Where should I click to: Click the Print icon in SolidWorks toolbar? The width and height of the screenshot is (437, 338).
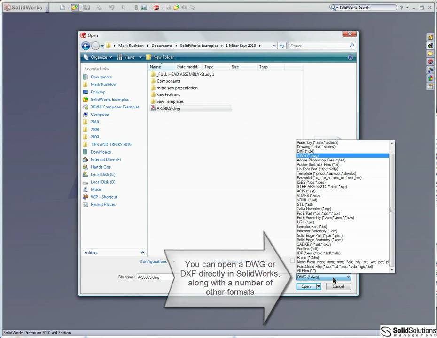pos(99,8)
